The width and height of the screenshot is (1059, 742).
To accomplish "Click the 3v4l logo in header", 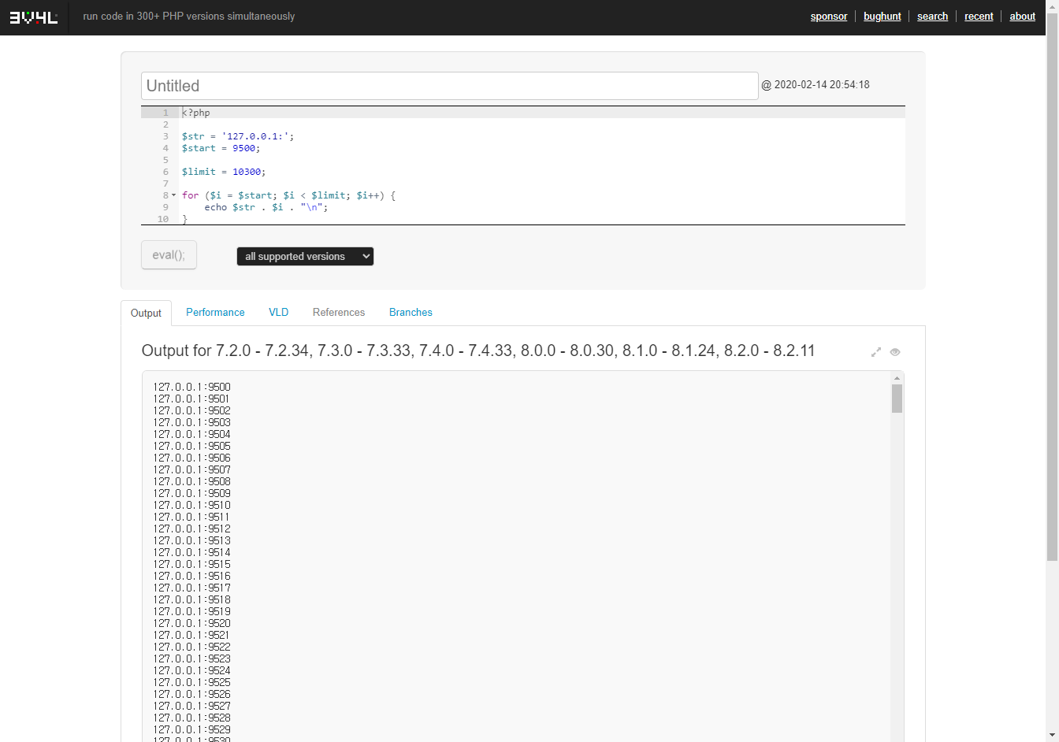I will tap(33, 17).
